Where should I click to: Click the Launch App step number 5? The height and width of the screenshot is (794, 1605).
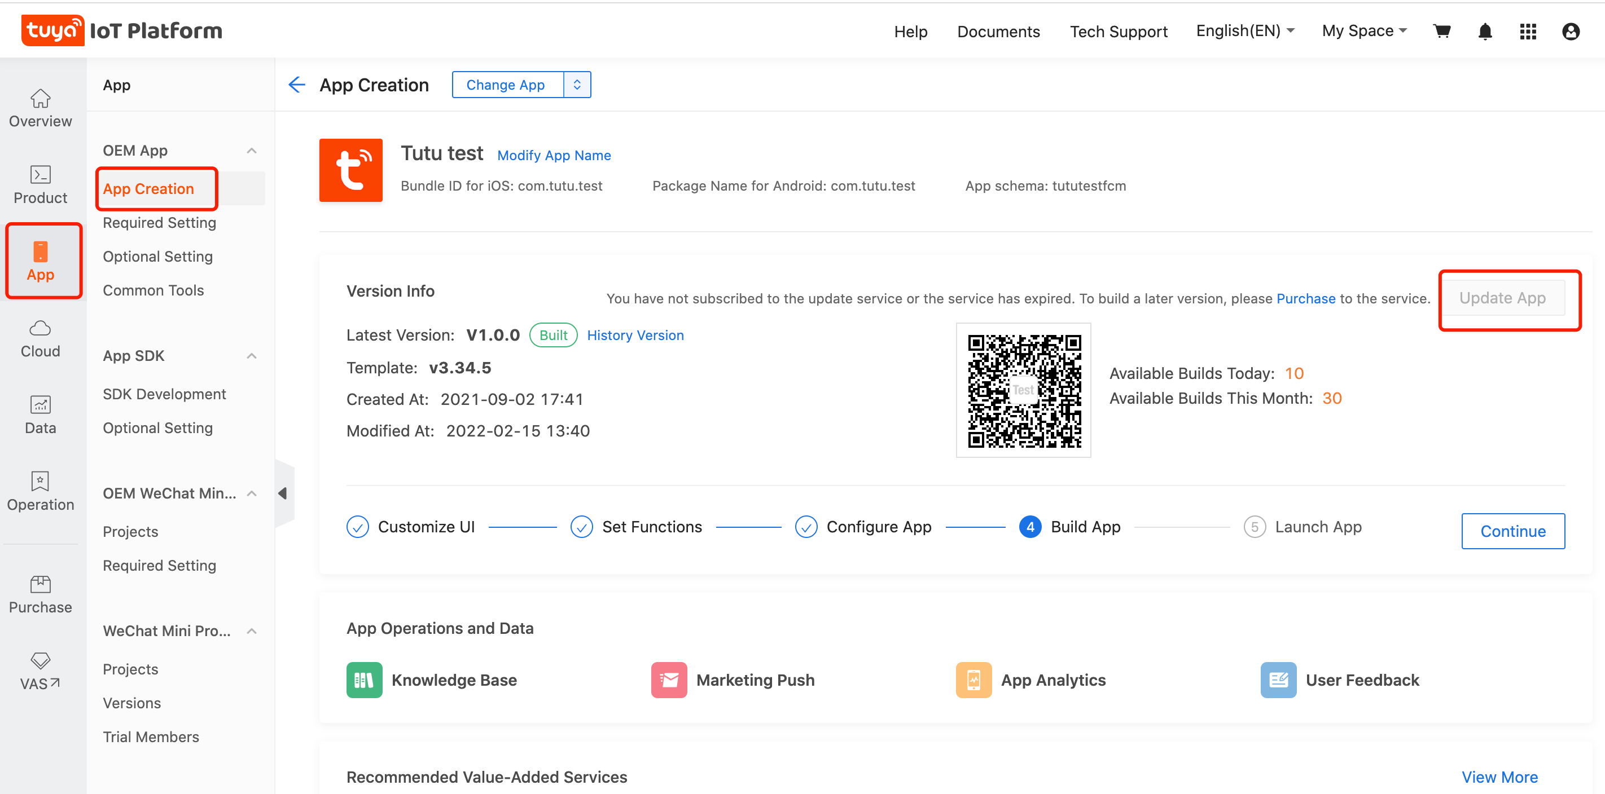[x=1255, y=527]
